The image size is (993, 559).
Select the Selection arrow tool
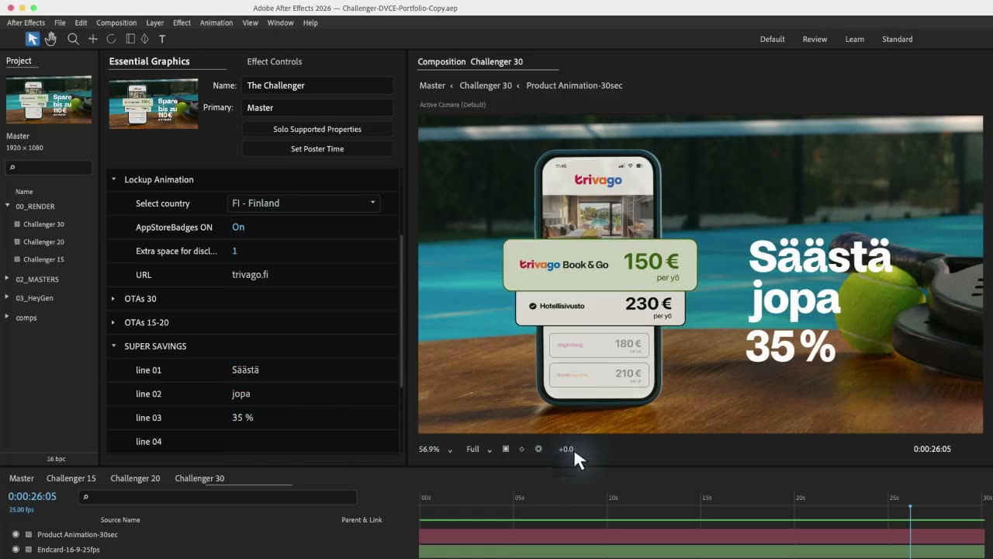point(32,39)
